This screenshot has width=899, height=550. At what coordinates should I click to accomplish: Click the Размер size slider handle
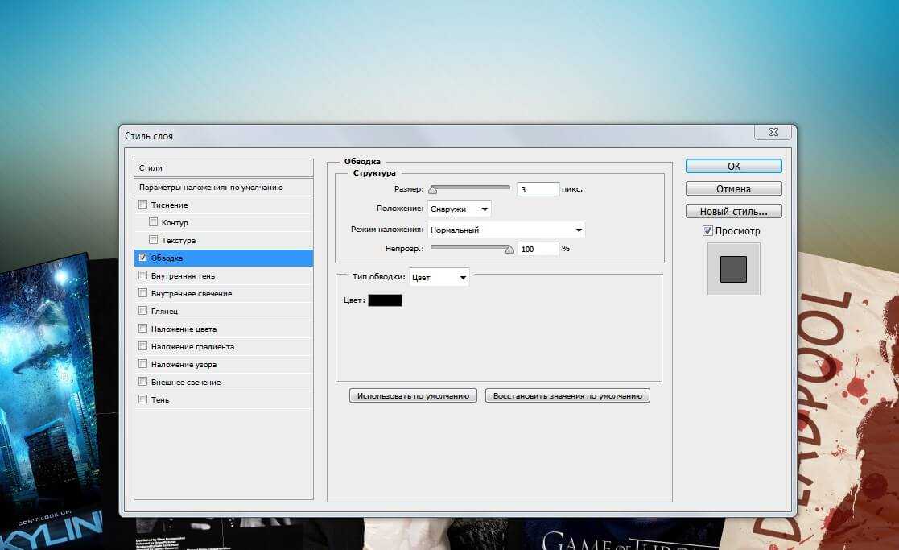[433, 190]
